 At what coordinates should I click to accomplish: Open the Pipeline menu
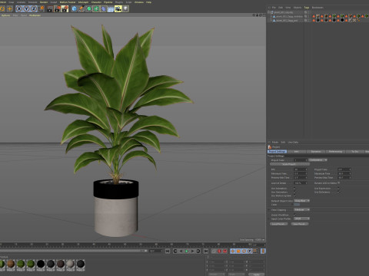click(x=108, y=2)
